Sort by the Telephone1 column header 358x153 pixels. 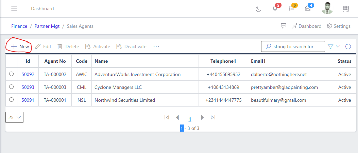[x=223, y=61]
